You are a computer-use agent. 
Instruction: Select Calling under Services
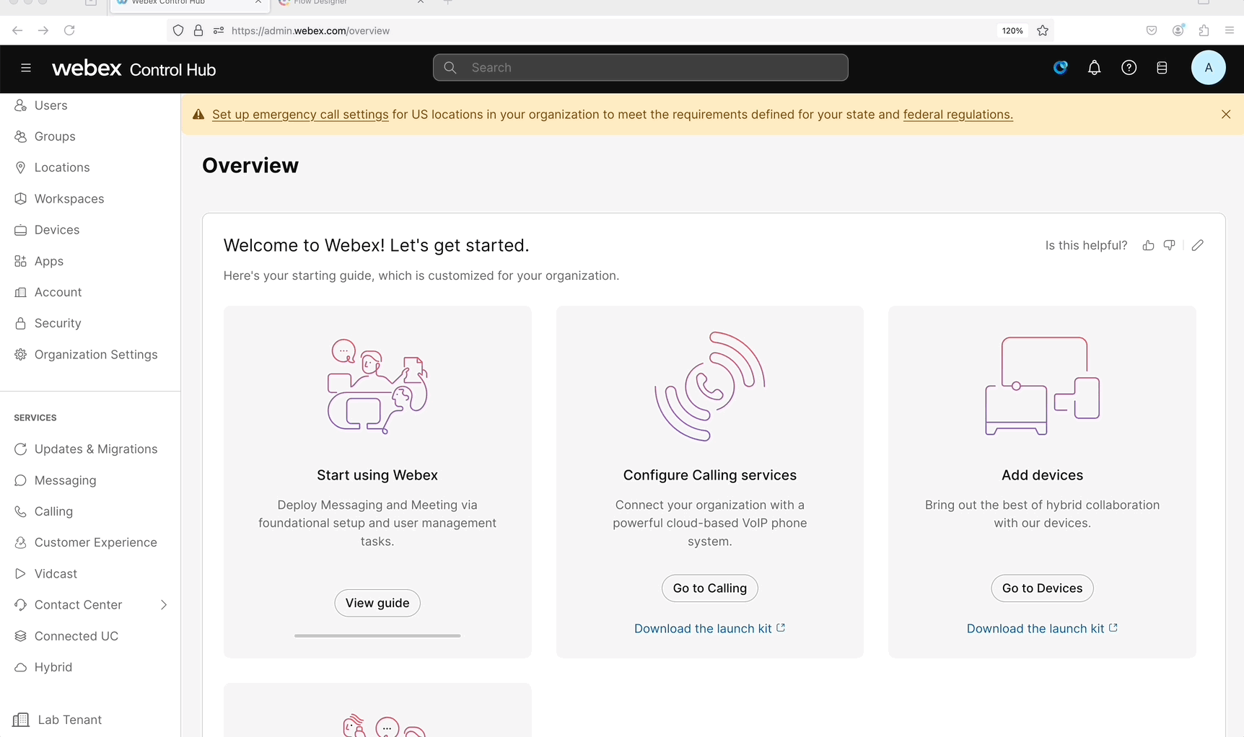pyautogui.click(x=53, y=511)
